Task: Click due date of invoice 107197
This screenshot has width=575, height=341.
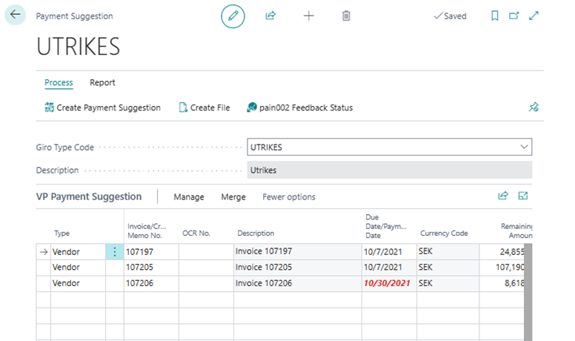Action: (x=389, y=252)
